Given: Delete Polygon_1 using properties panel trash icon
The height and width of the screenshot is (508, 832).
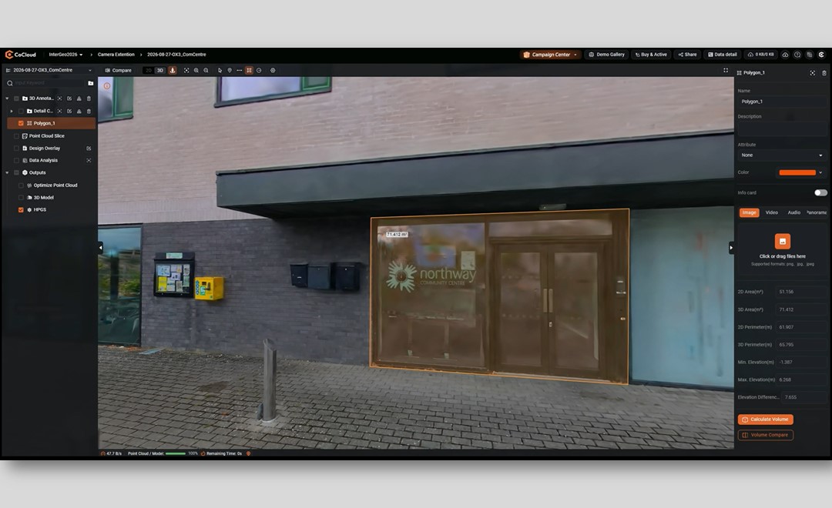Looking at the screenshot, I should (824, 73).
